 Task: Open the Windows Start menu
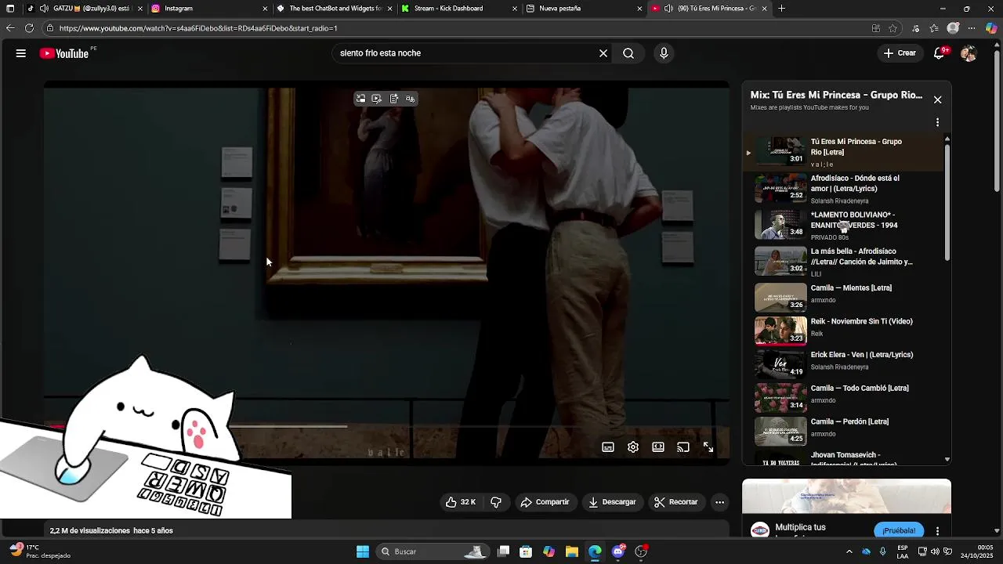pos(363,551)
